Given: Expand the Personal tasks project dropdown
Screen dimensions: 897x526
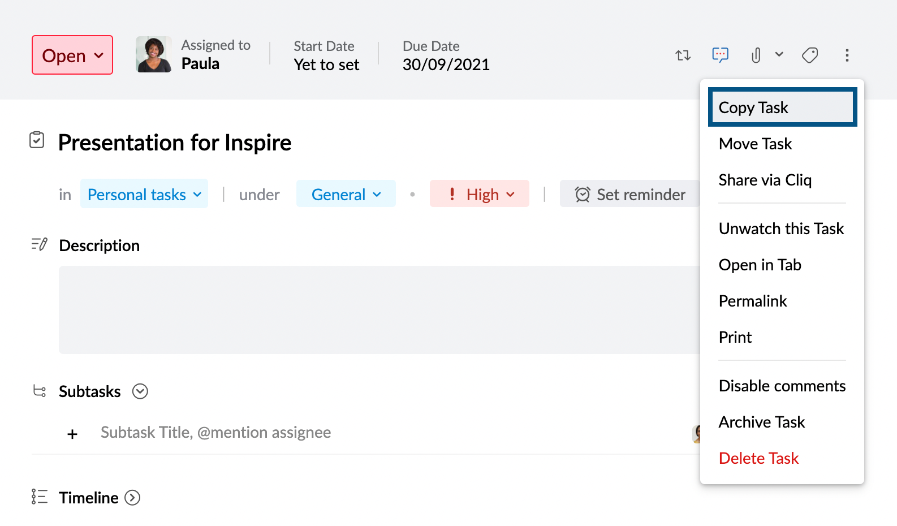Looking at the screenshot, I should pyautogui.click(x=144, y=194).
